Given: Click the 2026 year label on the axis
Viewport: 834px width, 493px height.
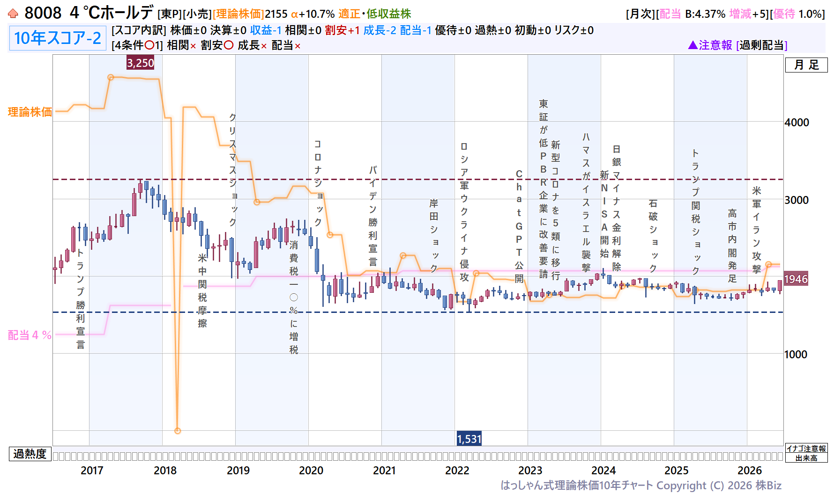Looking at the screenshot, I should (x=750, y=471).
